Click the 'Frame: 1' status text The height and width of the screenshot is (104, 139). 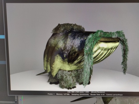click(51, 94)
